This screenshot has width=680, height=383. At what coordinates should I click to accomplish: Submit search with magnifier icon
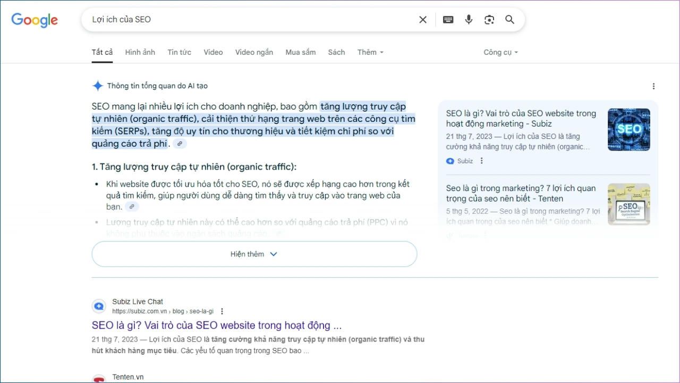pyautogui.click(x=510, y=20)
